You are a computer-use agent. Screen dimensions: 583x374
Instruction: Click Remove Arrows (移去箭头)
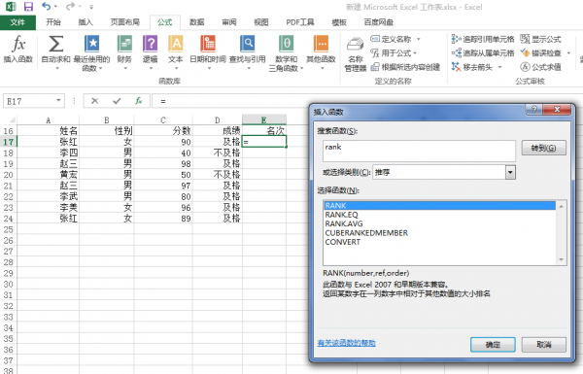472,67
